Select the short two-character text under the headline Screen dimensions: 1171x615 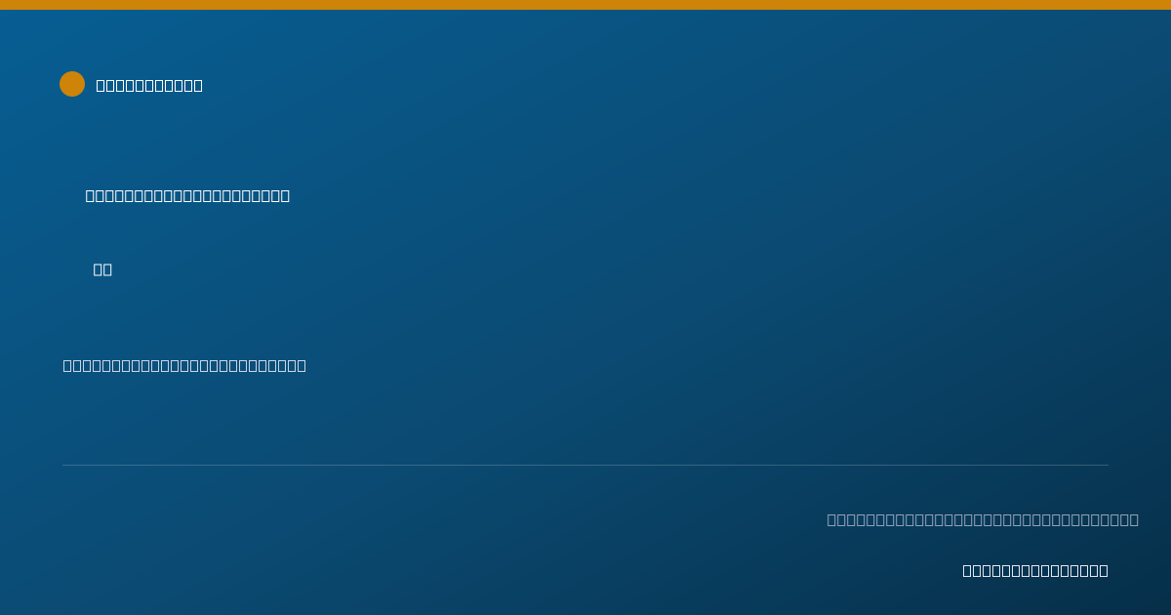[x=102, y=269]
